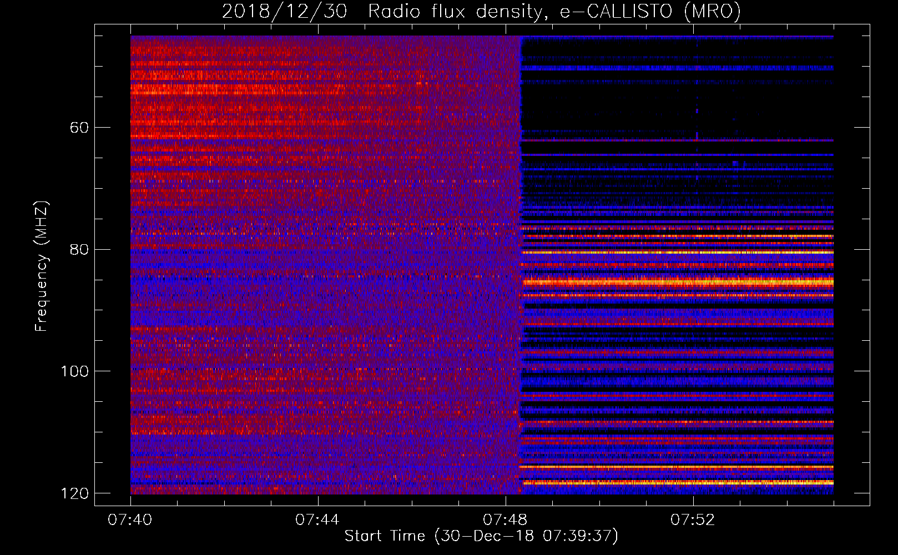The width and height of the screenshot is (898, 555).
Task: Click the 'Start Time (30-Dec-18 07:39:37)' label
Action: [481, 536]
